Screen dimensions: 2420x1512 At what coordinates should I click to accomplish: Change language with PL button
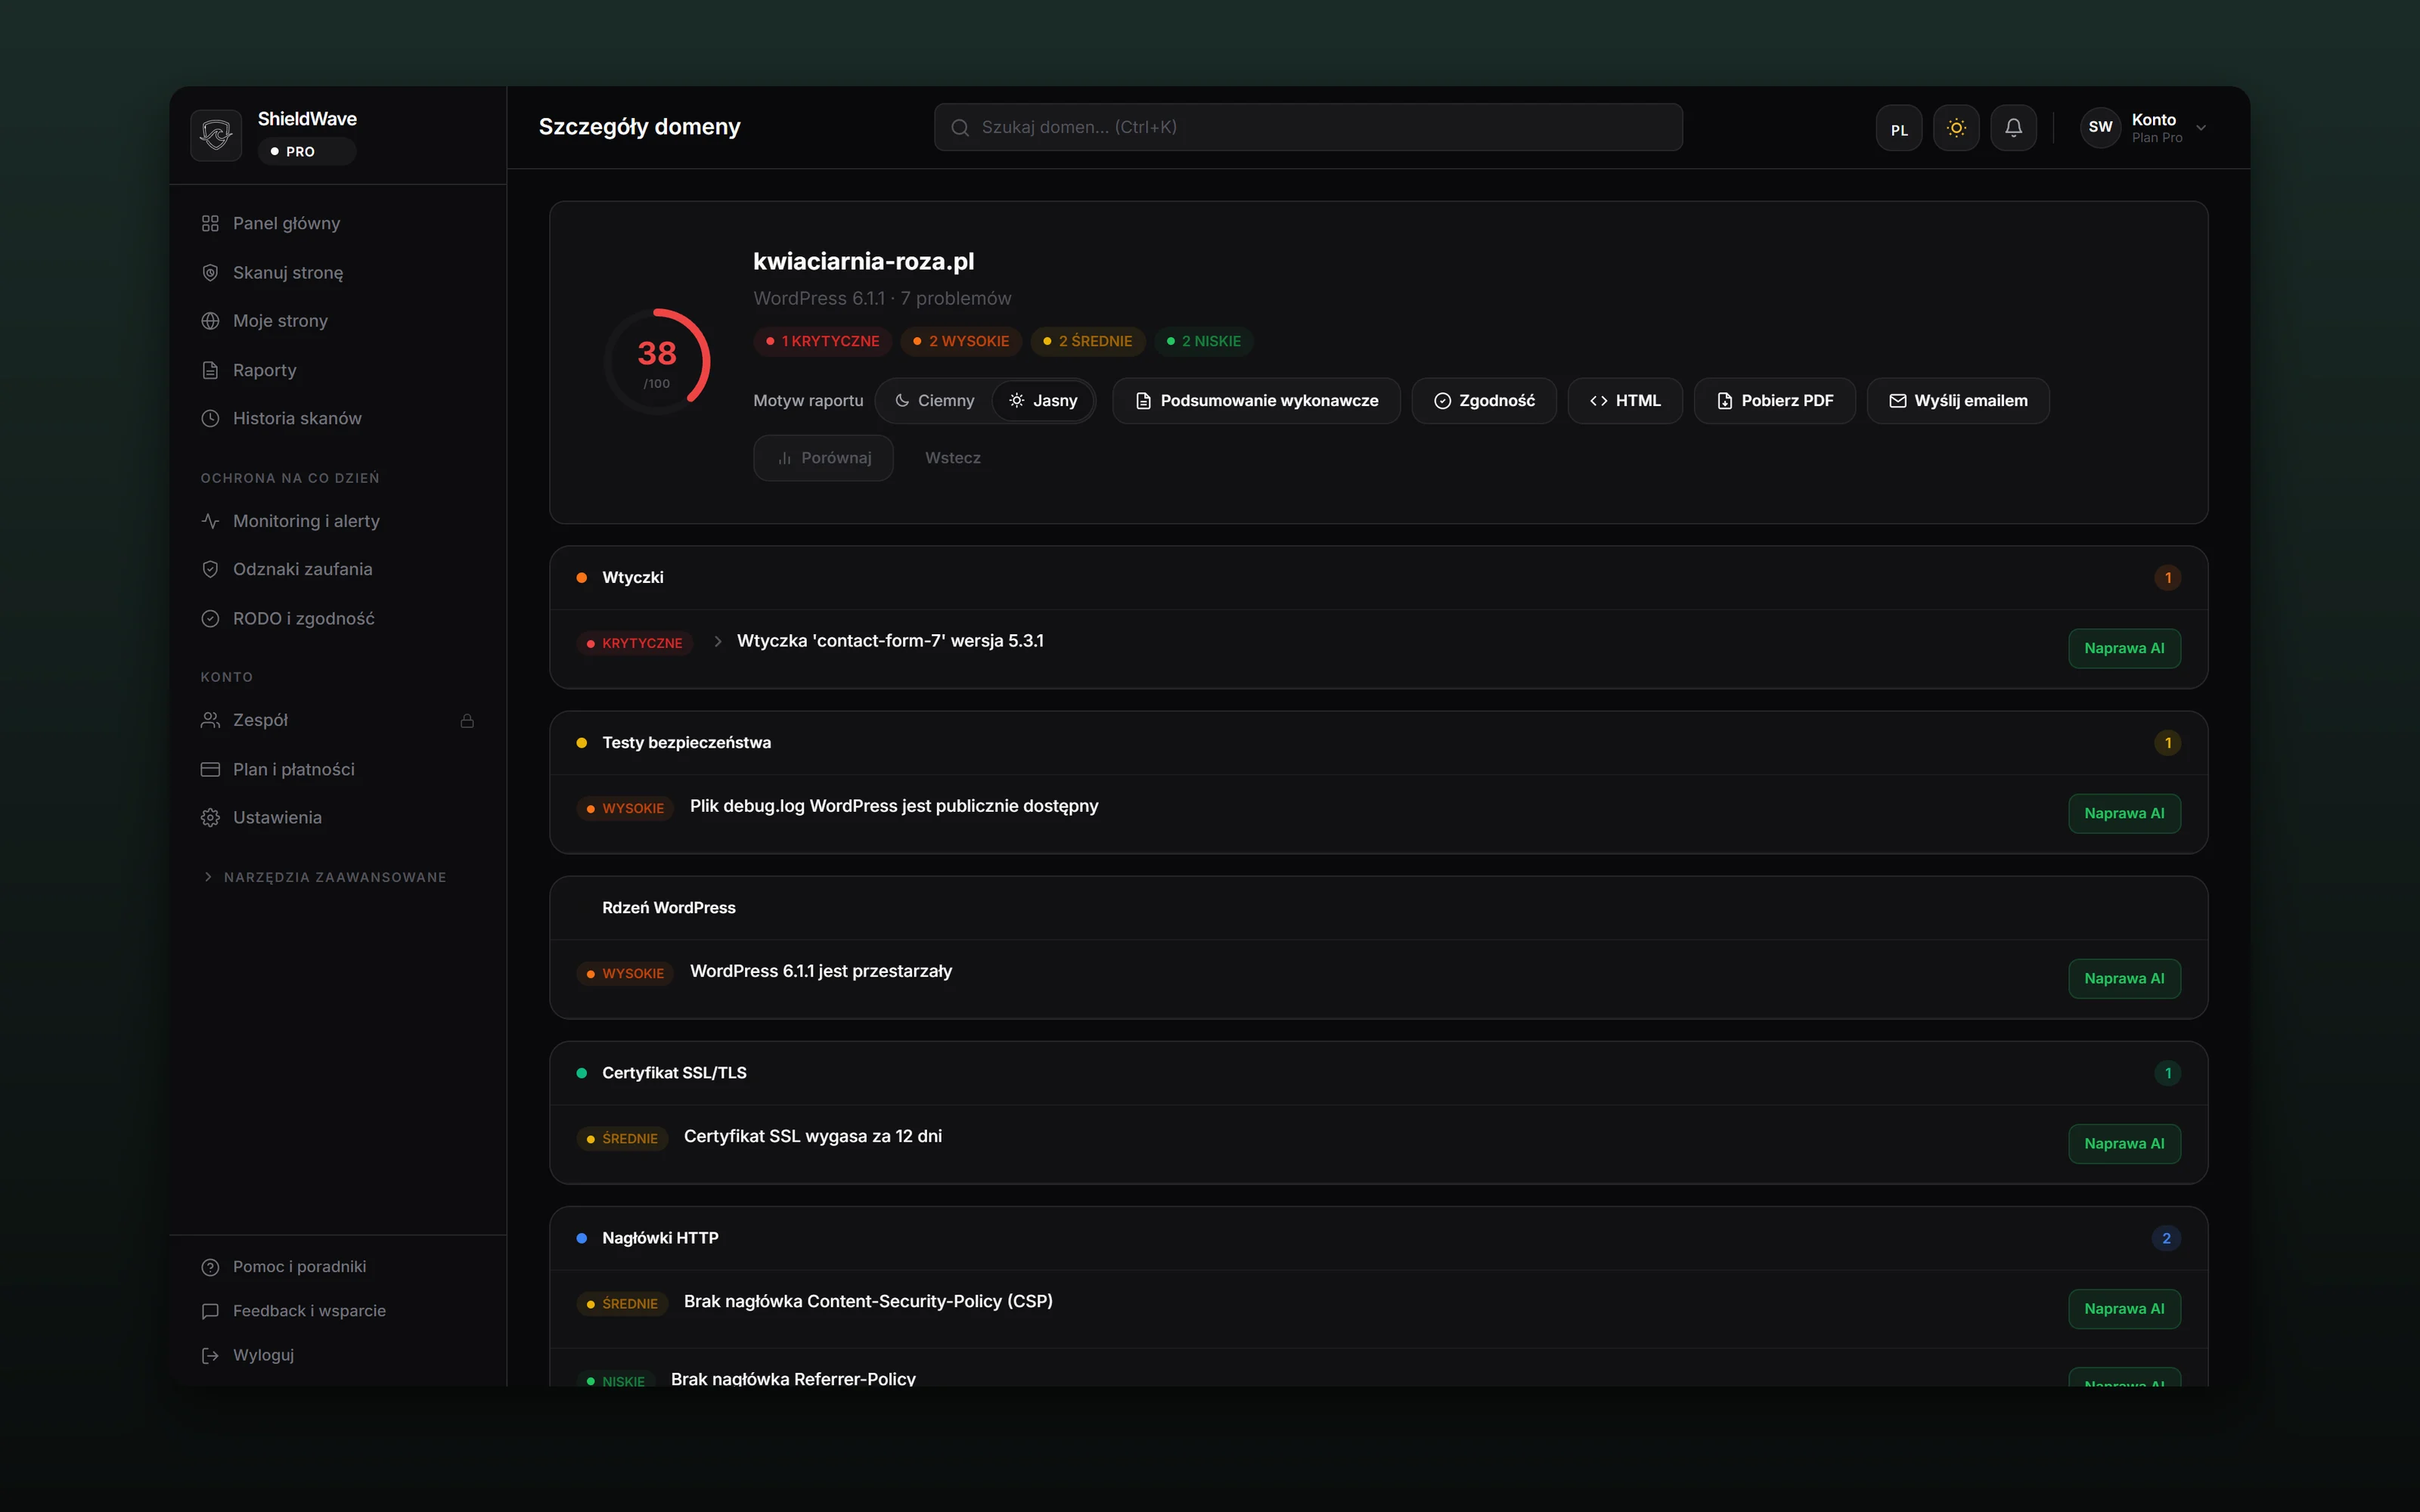pyautogui.click(x=1899, y=128)
